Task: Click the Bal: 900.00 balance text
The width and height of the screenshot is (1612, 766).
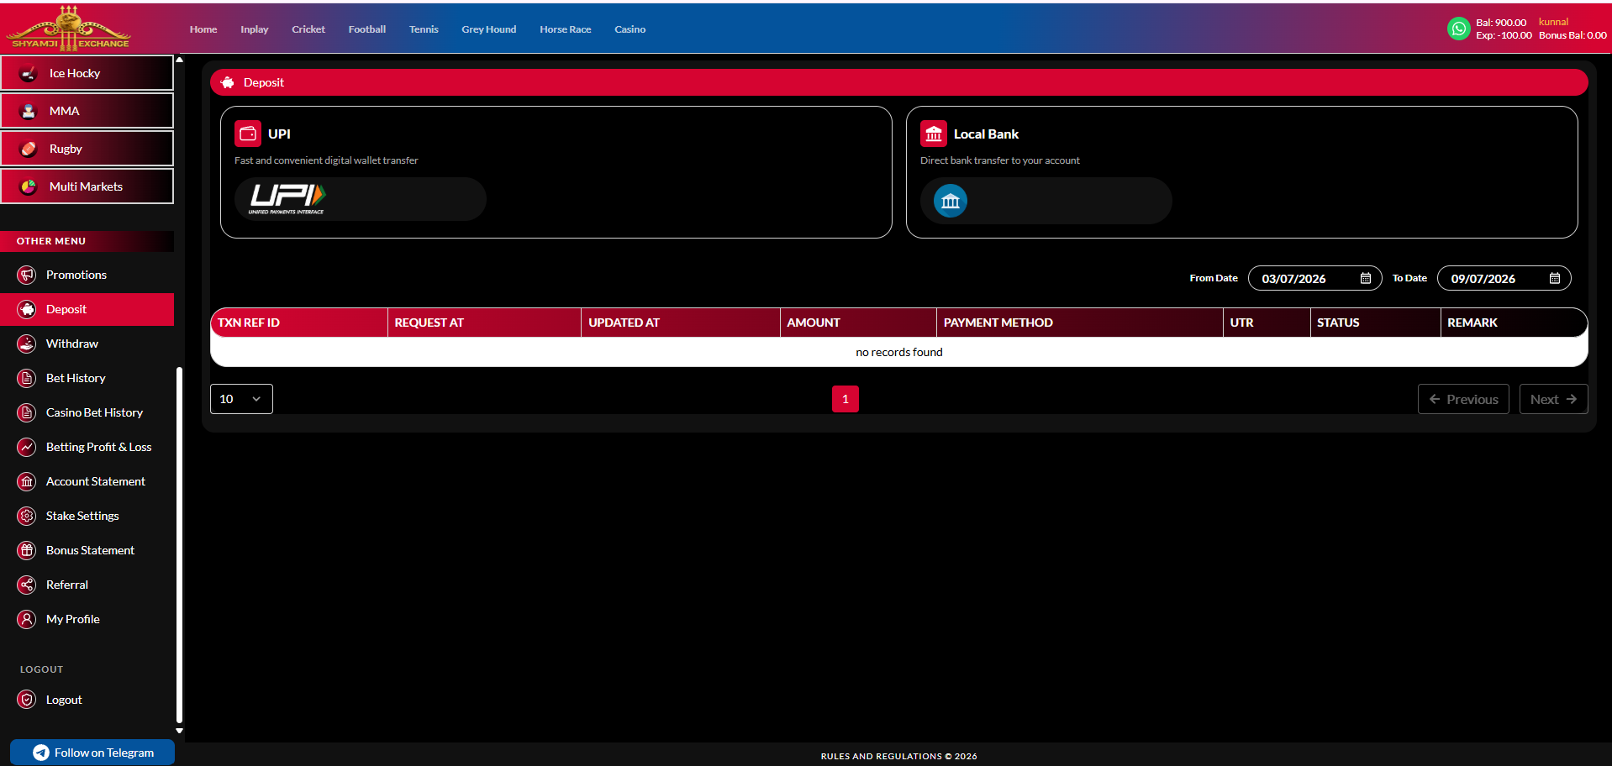Action: pyautogui.click(x=1501, y=23)
